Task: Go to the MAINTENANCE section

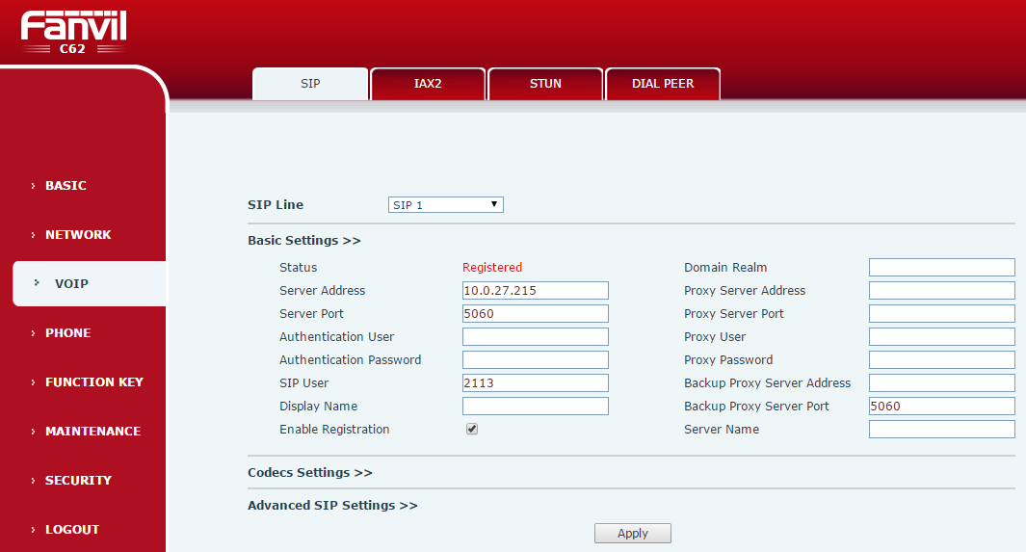Action: click(x=92, y=432)
